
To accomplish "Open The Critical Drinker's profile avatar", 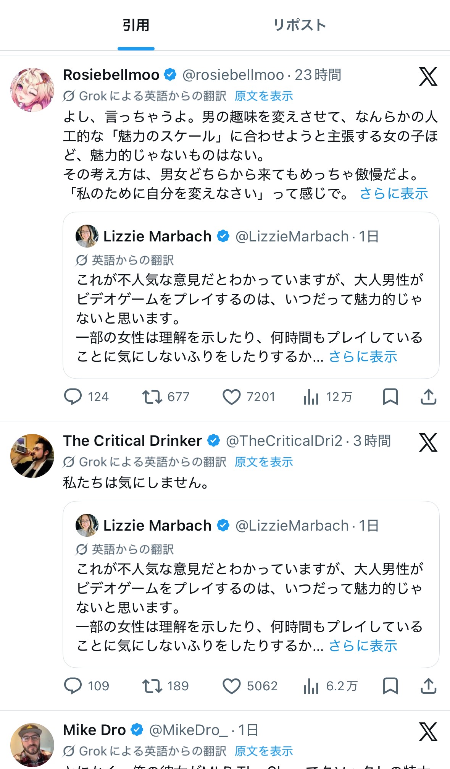I will pyautogui.click(x=32, y=456).
